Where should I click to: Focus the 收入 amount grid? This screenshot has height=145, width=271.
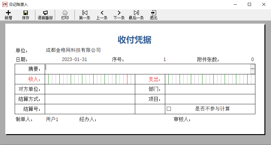point(90,79)
